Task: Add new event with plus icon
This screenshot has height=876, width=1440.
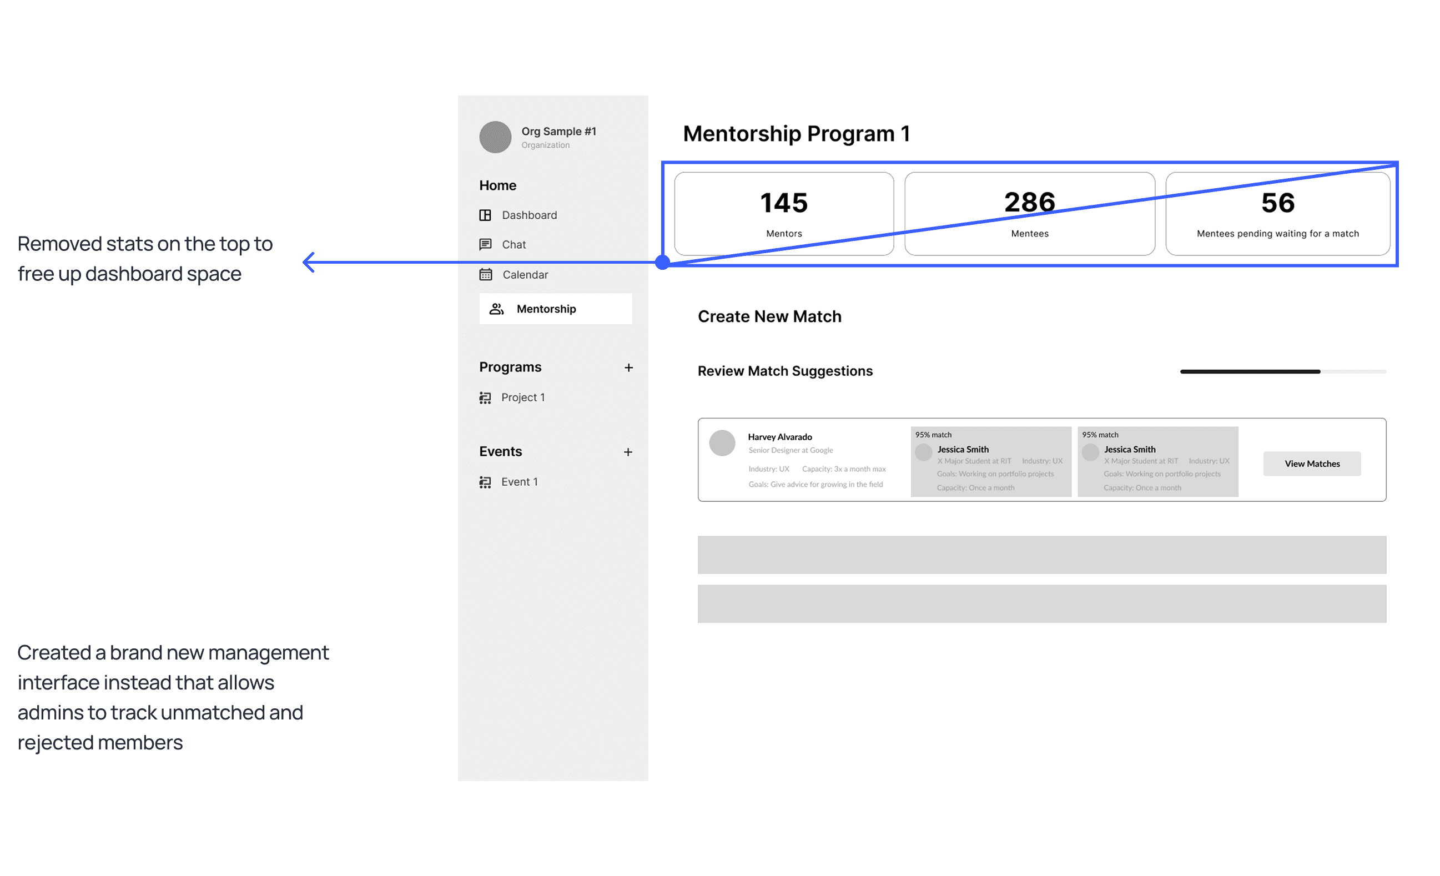Action: coord(628,452)
